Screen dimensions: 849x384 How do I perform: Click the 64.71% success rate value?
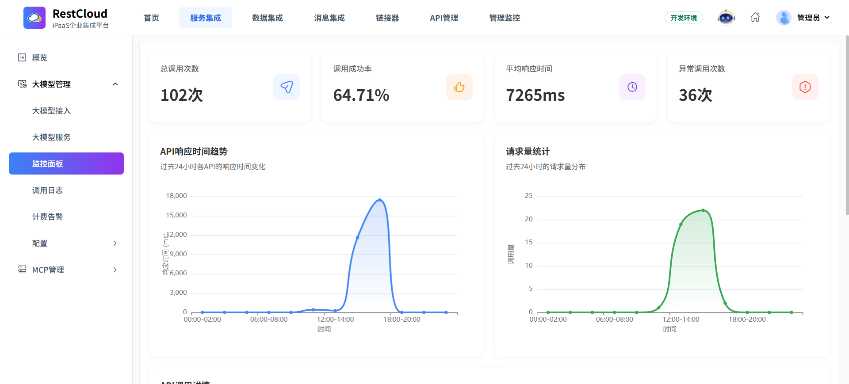[x=361, y=95]
